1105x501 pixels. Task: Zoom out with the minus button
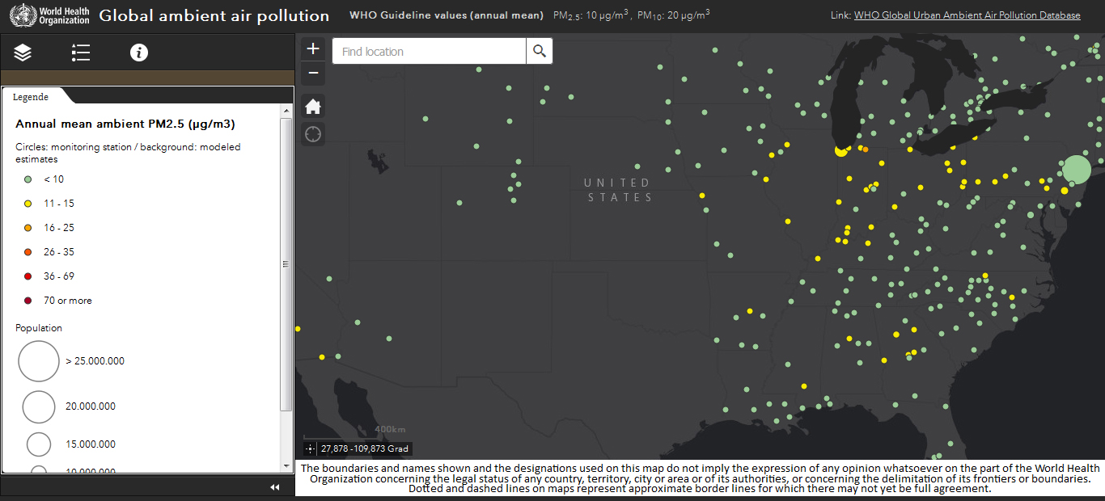(313, 73)
